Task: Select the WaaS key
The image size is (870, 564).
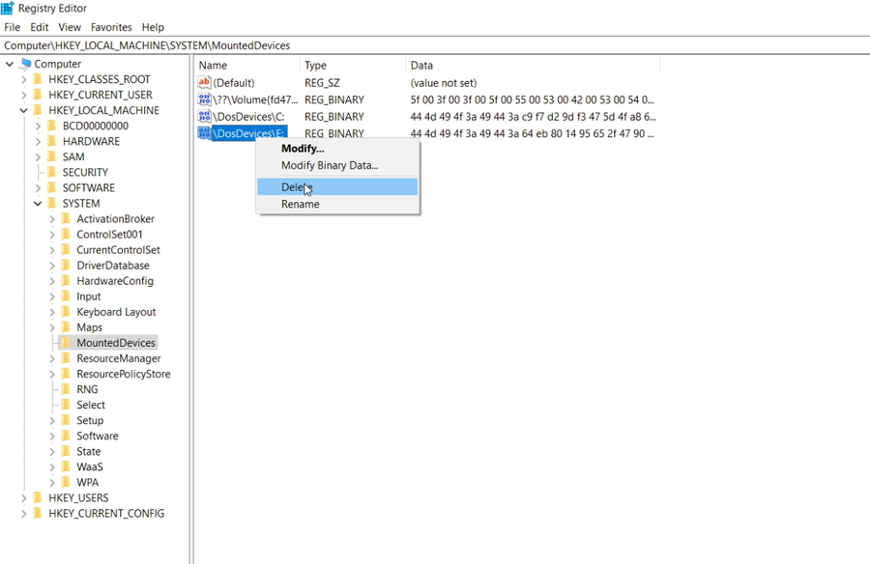Action: click(x=90, y=467)
